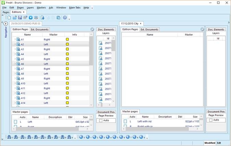Select row A9 in Edition Pages
The height and width of the screenshot is (146, 231).
[51, 78]
